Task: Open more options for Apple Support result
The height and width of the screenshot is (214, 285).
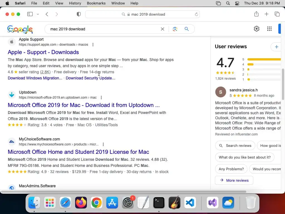Action: point(93,45)
